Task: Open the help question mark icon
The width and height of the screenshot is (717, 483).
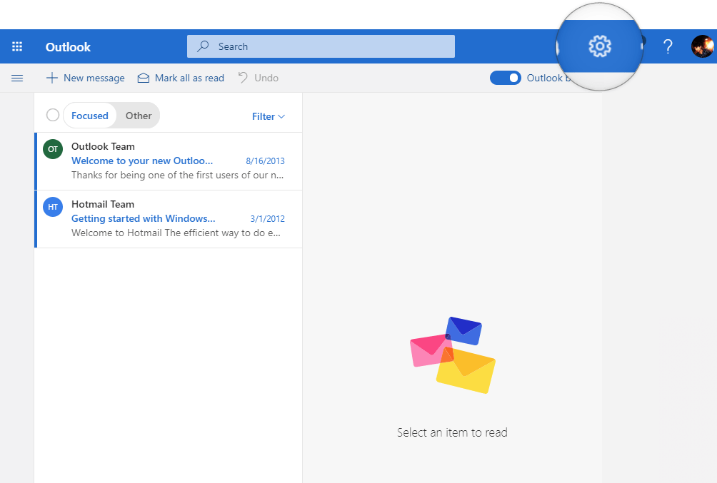Action: 668,46
